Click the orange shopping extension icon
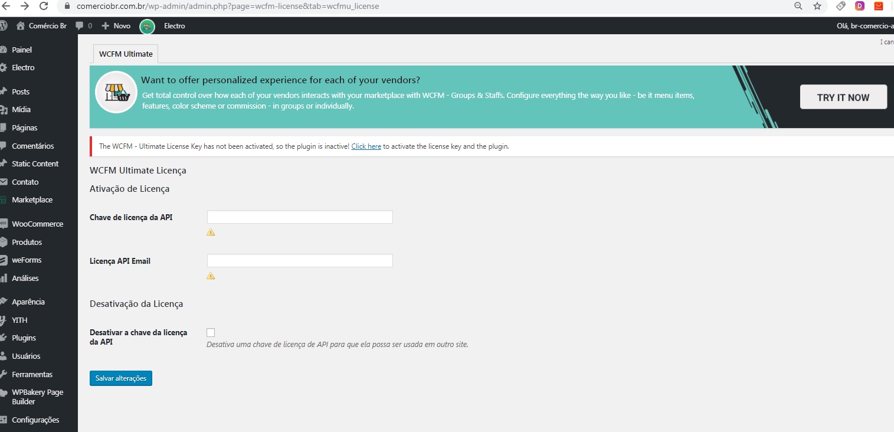Screen dimensions: 894x432 tap(879, 6)
